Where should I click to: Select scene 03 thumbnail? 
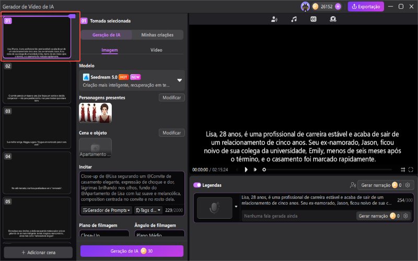point(37,127)
